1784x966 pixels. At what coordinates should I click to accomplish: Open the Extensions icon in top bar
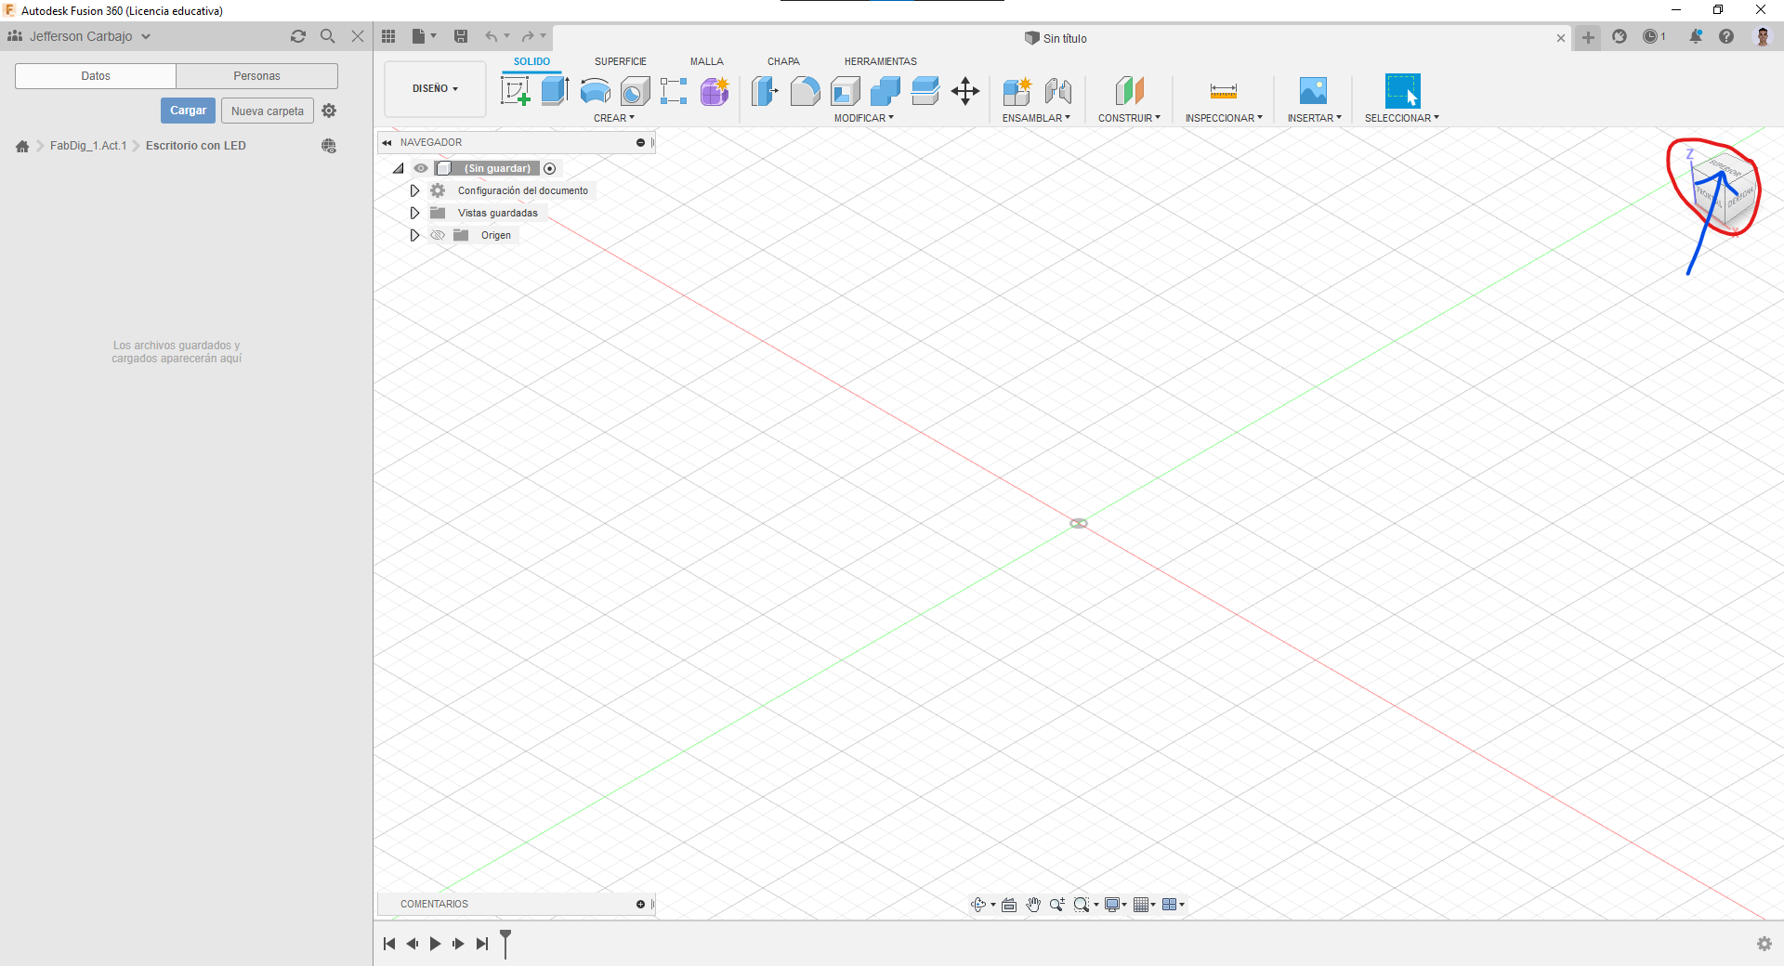pos(1620,36)
